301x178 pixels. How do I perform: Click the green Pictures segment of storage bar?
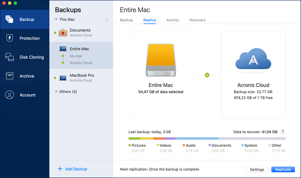click(134, 138)
